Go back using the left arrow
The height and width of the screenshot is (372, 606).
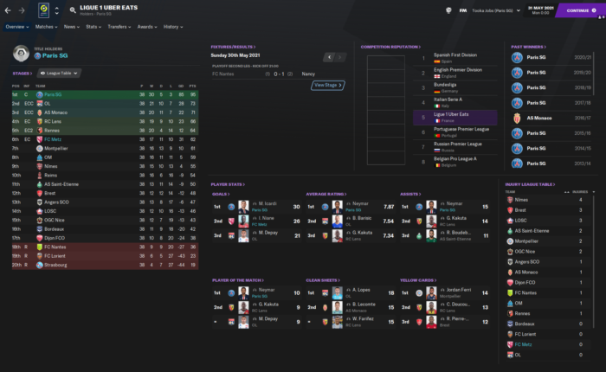coord(8,10)
